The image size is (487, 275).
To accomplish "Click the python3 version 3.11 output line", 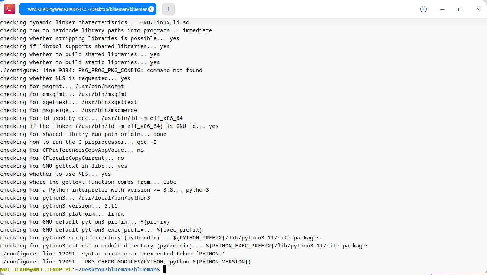I will click(x=59, y=206).
